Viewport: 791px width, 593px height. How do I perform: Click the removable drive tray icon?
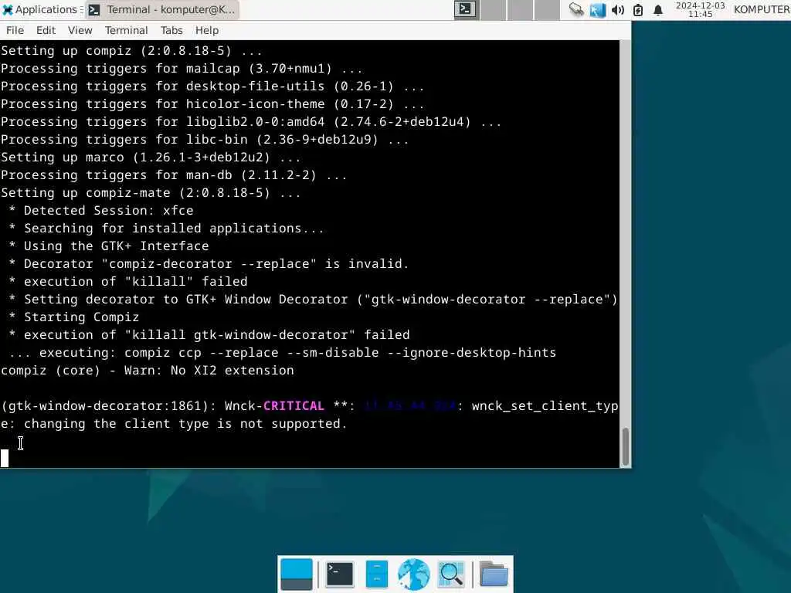pyautogui.click(x=576, y=9)
